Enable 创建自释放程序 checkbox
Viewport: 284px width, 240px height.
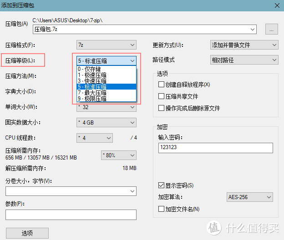[161, 85]
